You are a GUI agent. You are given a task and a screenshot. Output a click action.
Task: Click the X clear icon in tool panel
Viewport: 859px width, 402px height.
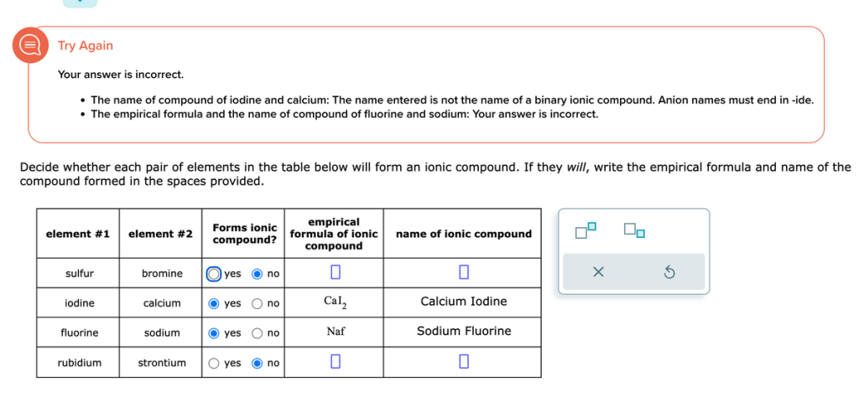597,272
